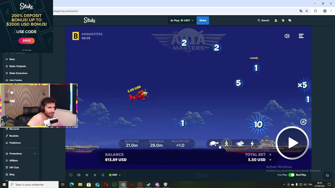Viewport: 335px width, 188px height.
Task: Open the live support headset icon
Action: point(327,175)
